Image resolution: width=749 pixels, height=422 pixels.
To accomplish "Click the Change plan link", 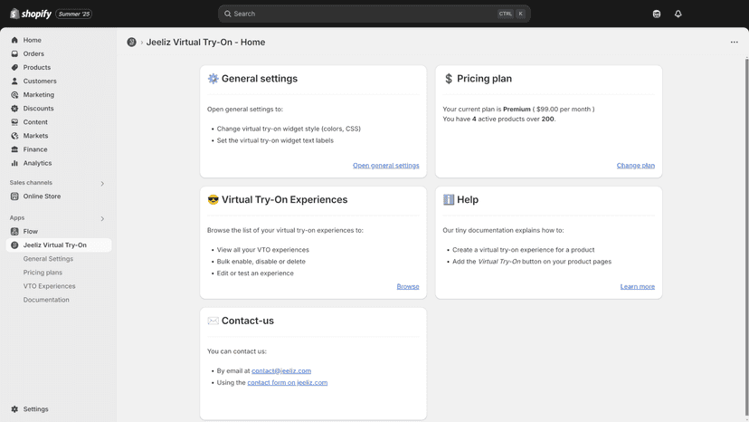I will tap(636, 166).
